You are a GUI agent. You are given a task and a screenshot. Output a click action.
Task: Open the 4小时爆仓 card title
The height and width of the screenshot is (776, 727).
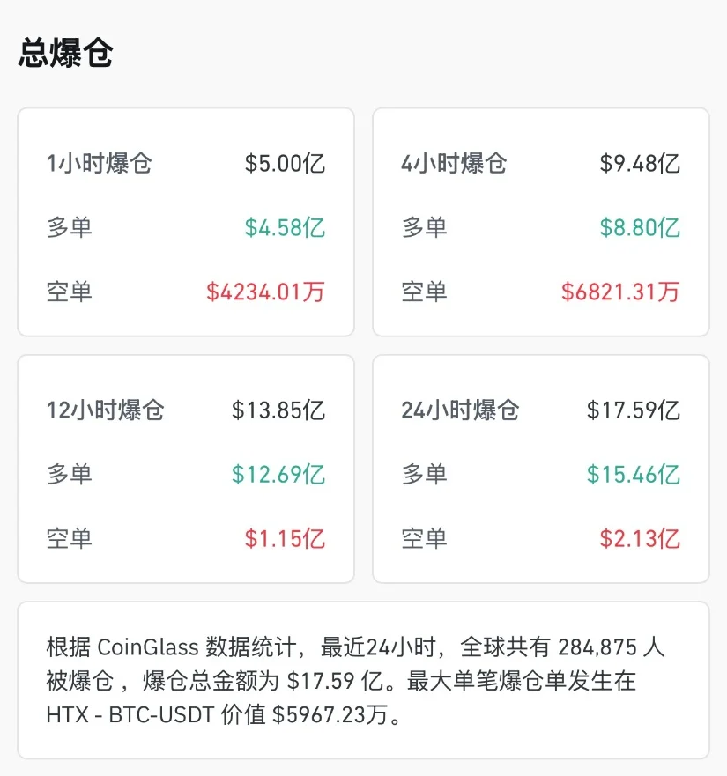pyautogui.click(x=454, y=163)
